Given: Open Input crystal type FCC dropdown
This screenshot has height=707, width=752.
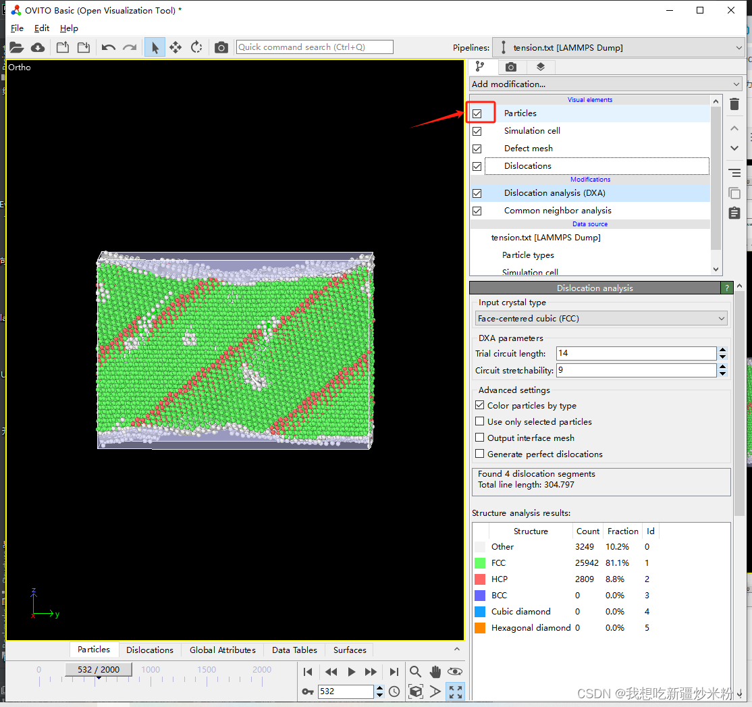Looking at the screenshot, I should (x=601, y=319).
